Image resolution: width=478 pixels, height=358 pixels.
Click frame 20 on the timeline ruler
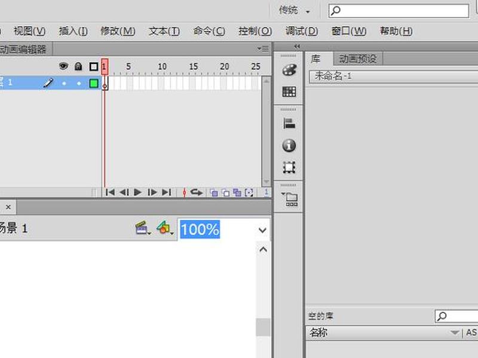(x=225, y=66)
